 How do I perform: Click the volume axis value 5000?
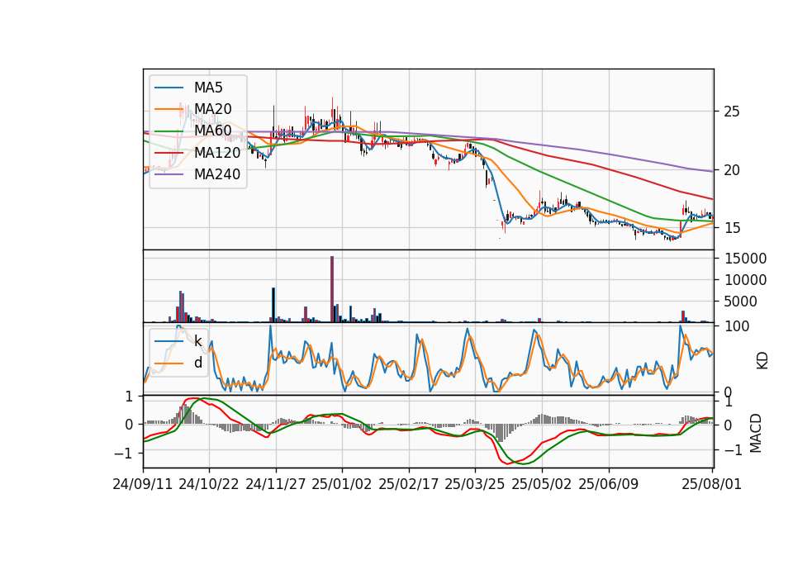(x=741, y=302)
